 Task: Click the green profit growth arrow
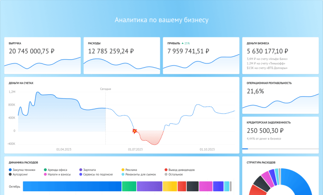point(182,43)
